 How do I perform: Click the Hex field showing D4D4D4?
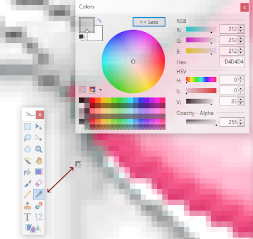(x=232, y=62)
